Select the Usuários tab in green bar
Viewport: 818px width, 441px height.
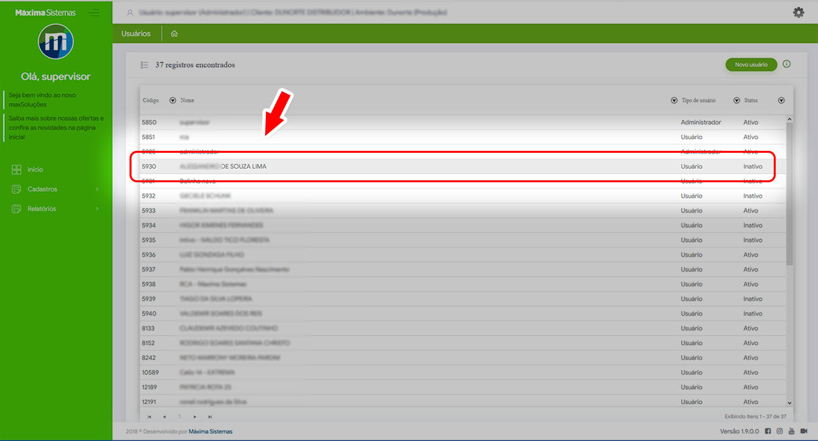pyautogui.click(x=136, y=34)
